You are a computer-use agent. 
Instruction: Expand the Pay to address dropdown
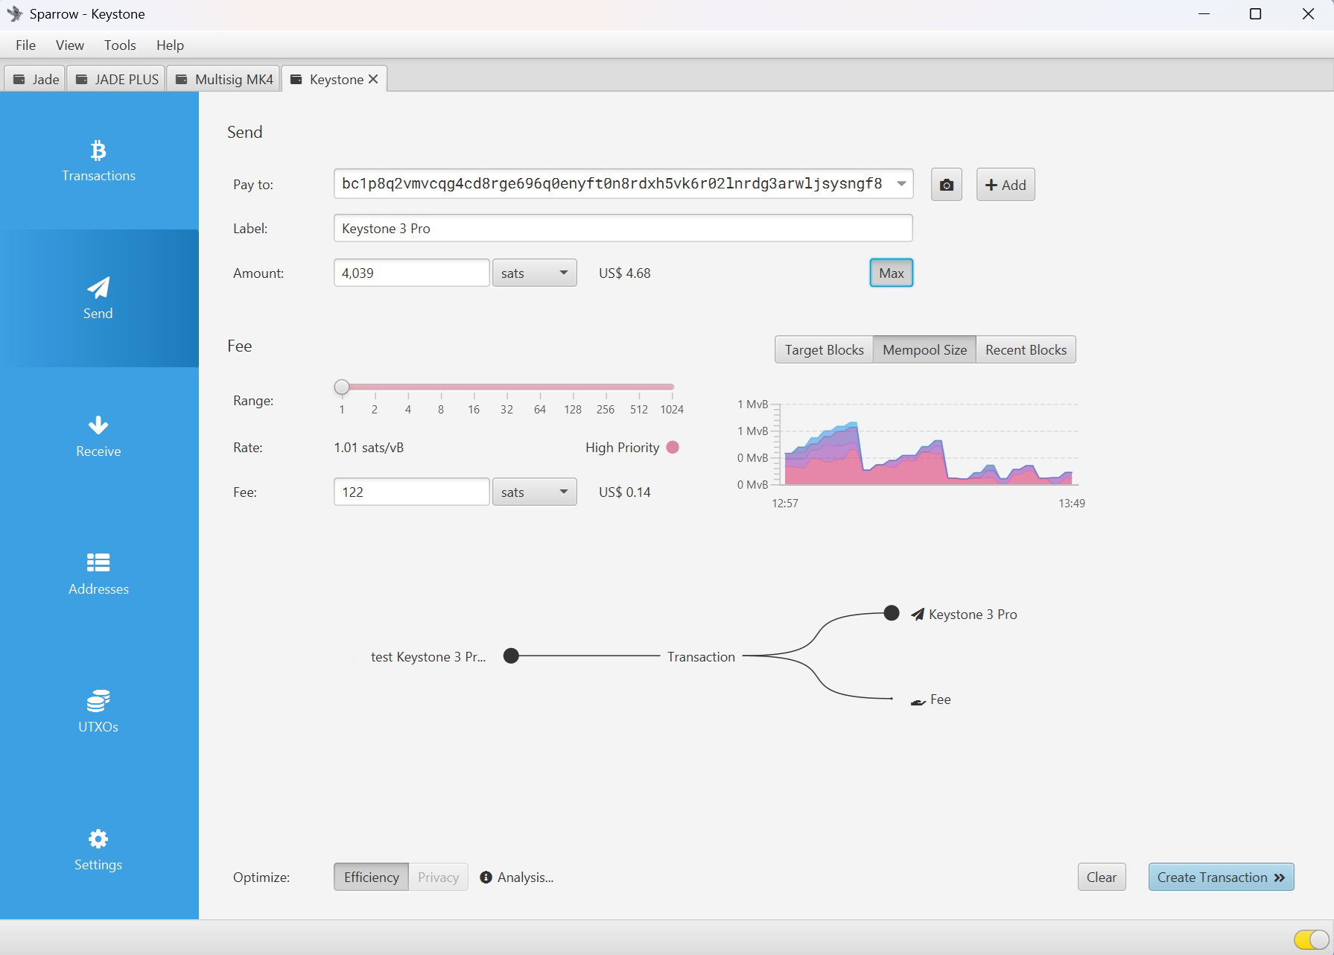tap(901, 184)
